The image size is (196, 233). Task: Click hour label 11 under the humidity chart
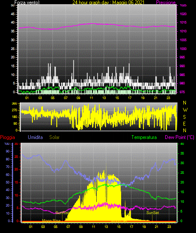pyautogui.click(x=93, y=227)
